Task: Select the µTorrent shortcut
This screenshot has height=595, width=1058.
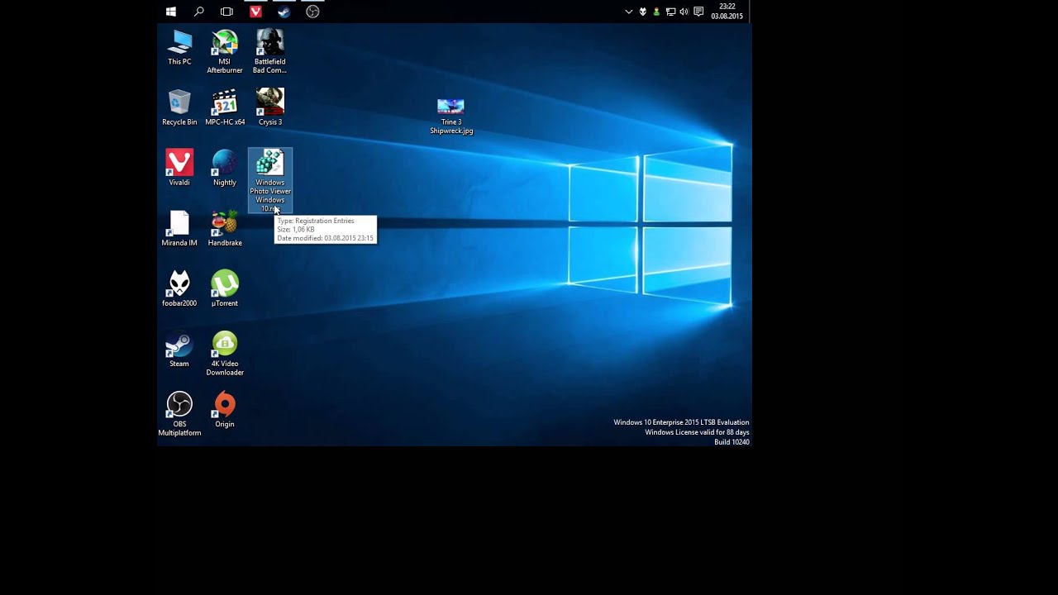Action: click(x=225, y=289)
